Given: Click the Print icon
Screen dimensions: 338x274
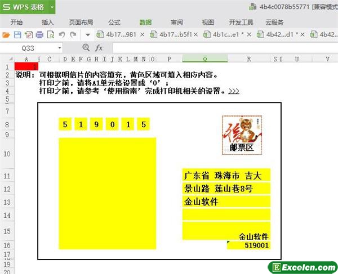Looking at the screenshot, I should point(39,34).
